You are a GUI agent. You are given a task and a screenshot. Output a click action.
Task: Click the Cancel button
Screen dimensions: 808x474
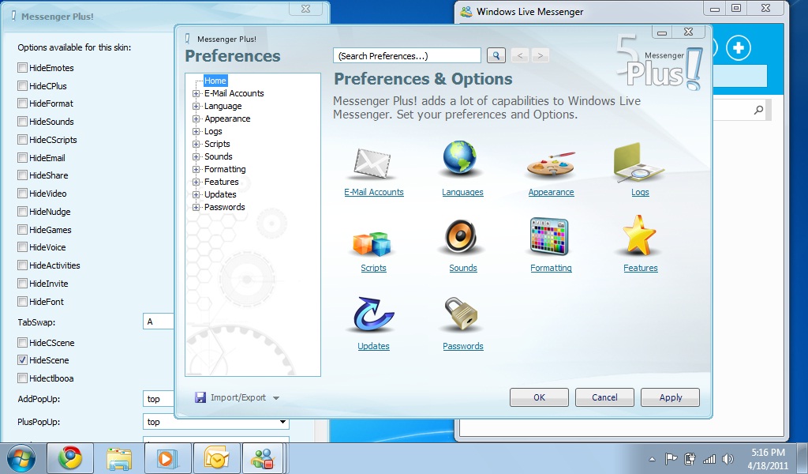604,397
